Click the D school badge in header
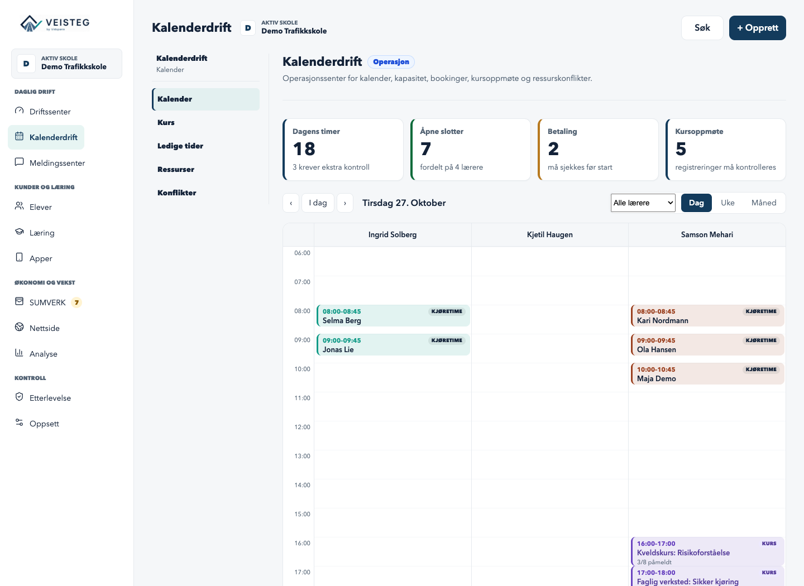Screen dimensions: 804x586 248,28
